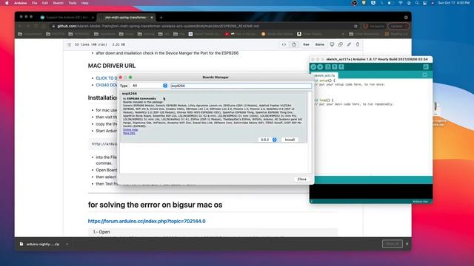
Task: Click the Arduino Upload arrow icon
Action: (x=320, y=67)
